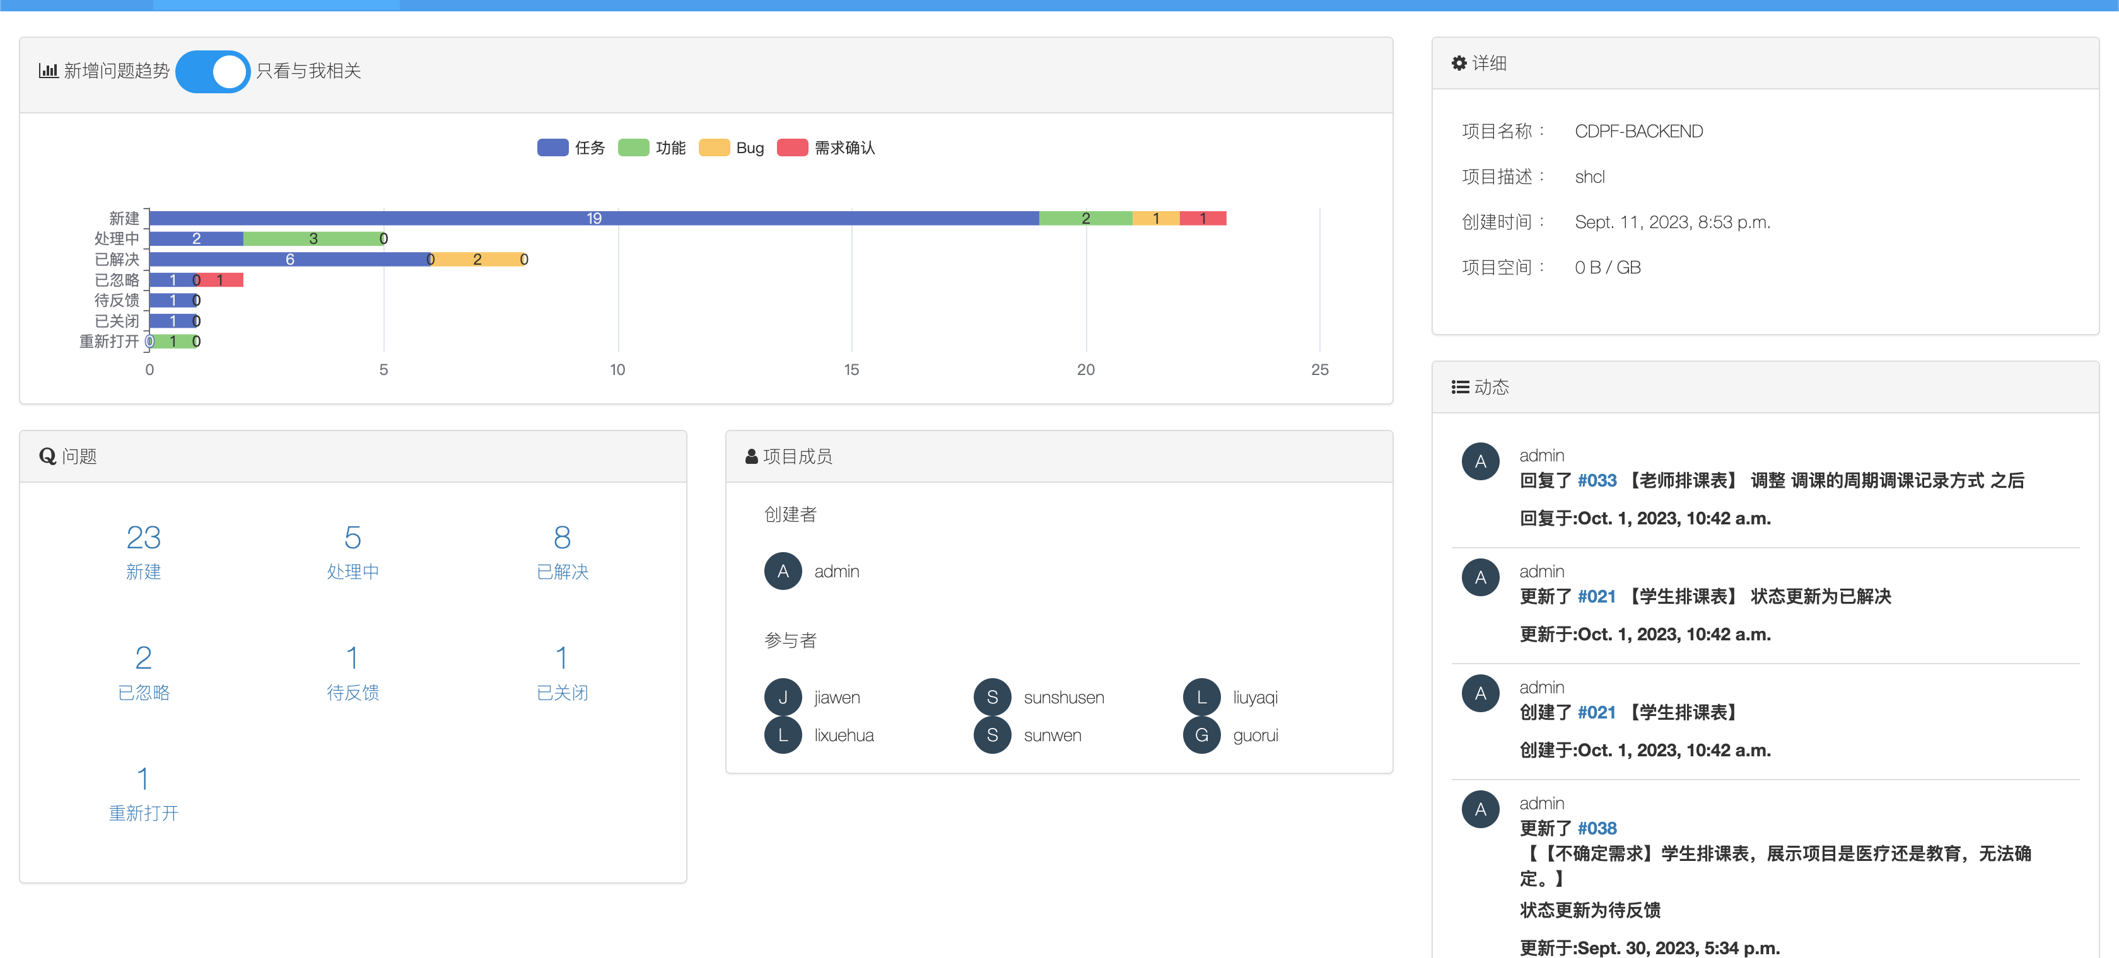
Task: Click admin's avatar under 创建者
Action: click(782, 572)
